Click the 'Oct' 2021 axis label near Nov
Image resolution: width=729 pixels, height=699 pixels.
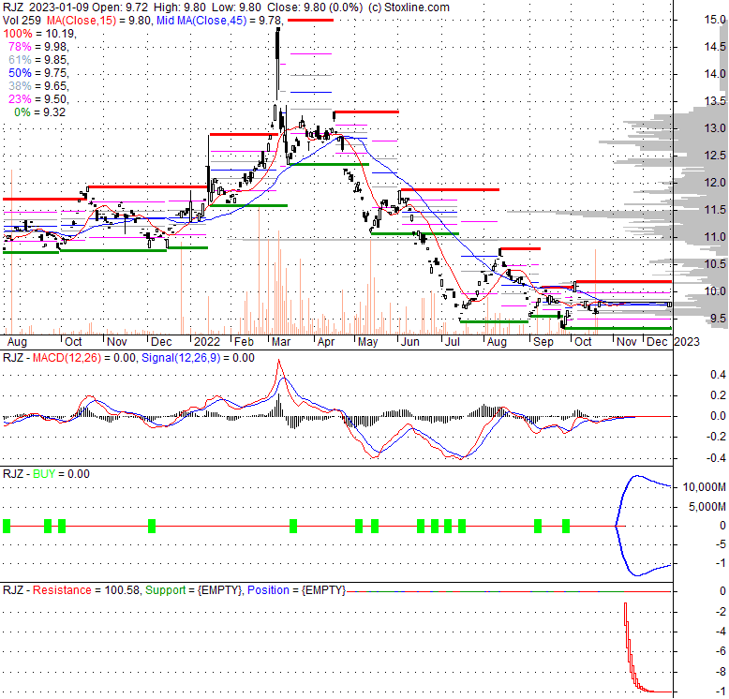click(73, 342)
